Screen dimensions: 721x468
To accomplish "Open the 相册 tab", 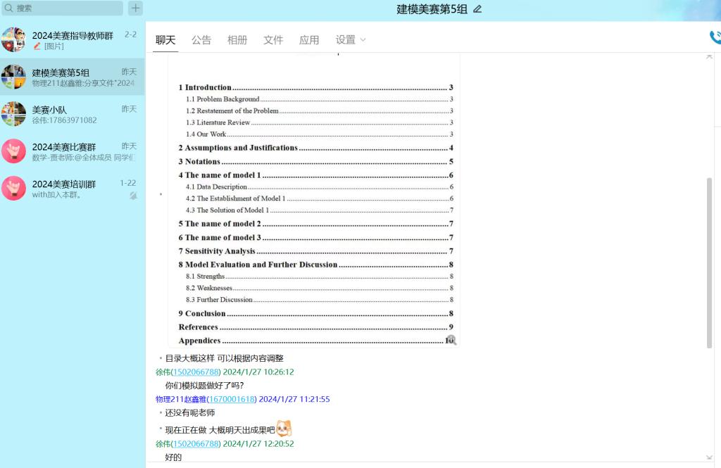I will 237,40.
